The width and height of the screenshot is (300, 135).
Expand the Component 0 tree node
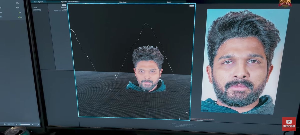click(32, 11)
